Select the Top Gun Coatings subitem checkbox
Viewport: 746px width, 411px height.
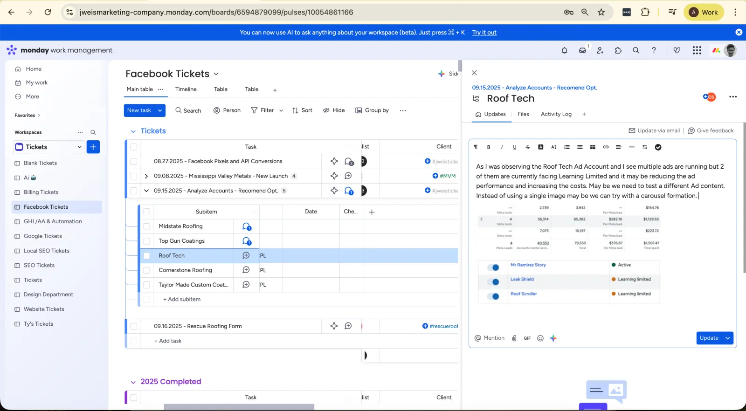[x=146, y=241]
